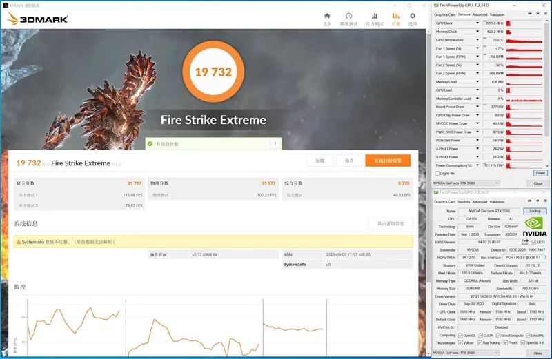Toggle the CUDA checkbox

480,336
